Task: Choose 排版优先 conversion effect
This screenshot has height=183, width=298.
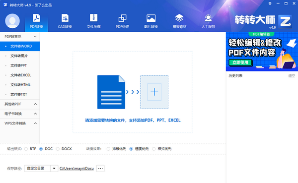Action: (108, 149)
